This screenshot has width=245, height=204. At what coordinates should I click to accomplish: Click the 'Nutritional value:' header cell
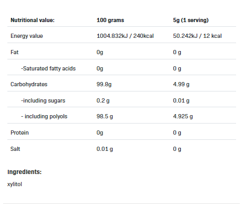click(33, 20)
